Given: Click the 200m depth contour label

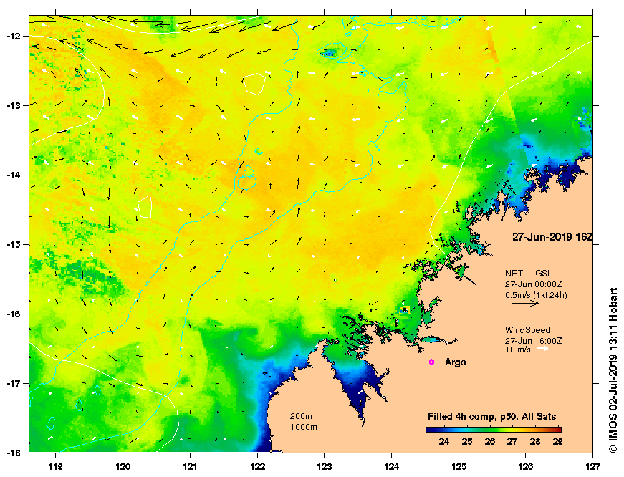Looking at the screenshot, I should 301,417.
